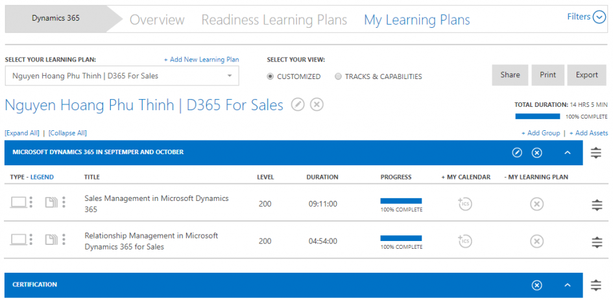Open the Type Legend link
Screen dimensions: 613x300
point(42,177)
